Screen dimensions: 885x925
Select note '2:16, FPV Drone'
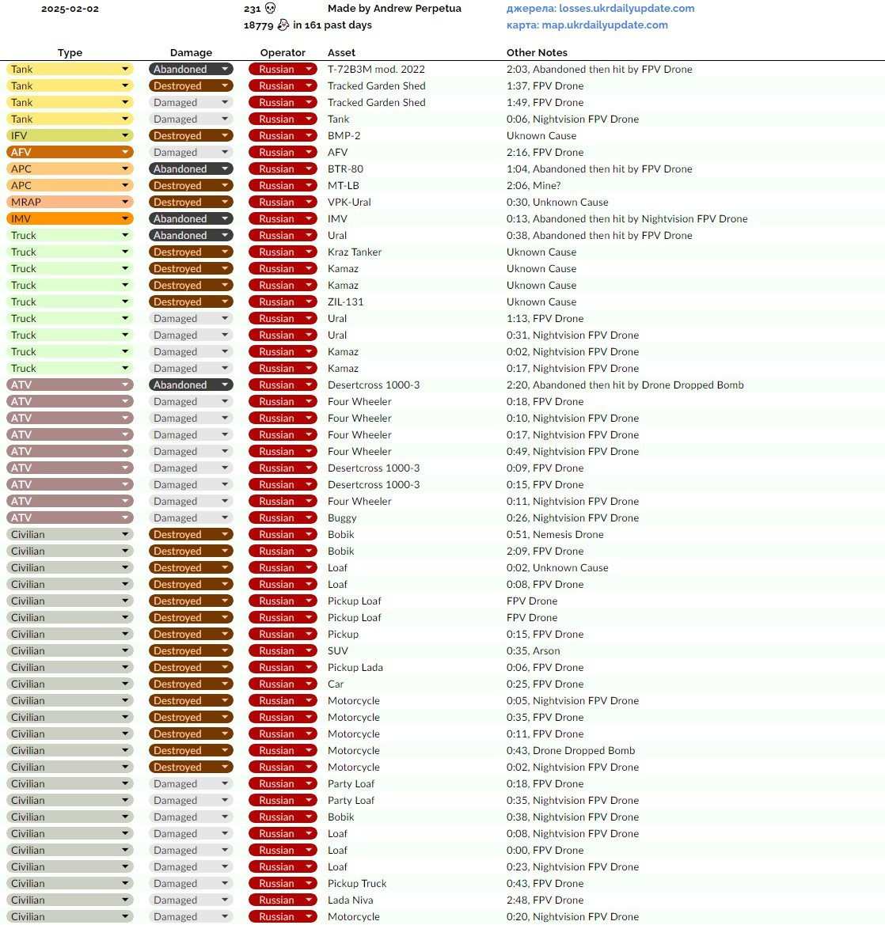(x=545, y=152)
